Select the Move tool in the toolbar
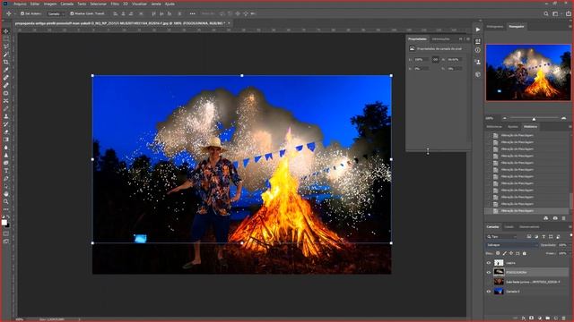 (6, 31)
